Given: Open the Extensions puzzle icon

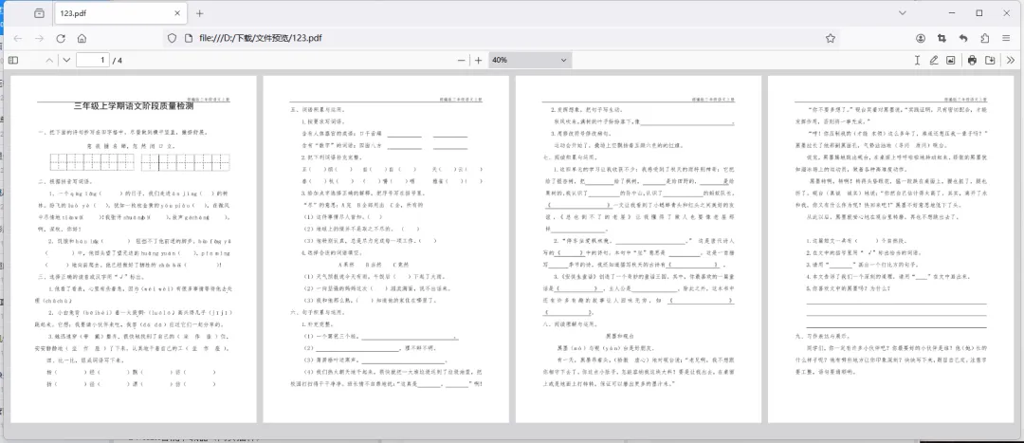Looking at the screenshot, I should coord(985,39).
